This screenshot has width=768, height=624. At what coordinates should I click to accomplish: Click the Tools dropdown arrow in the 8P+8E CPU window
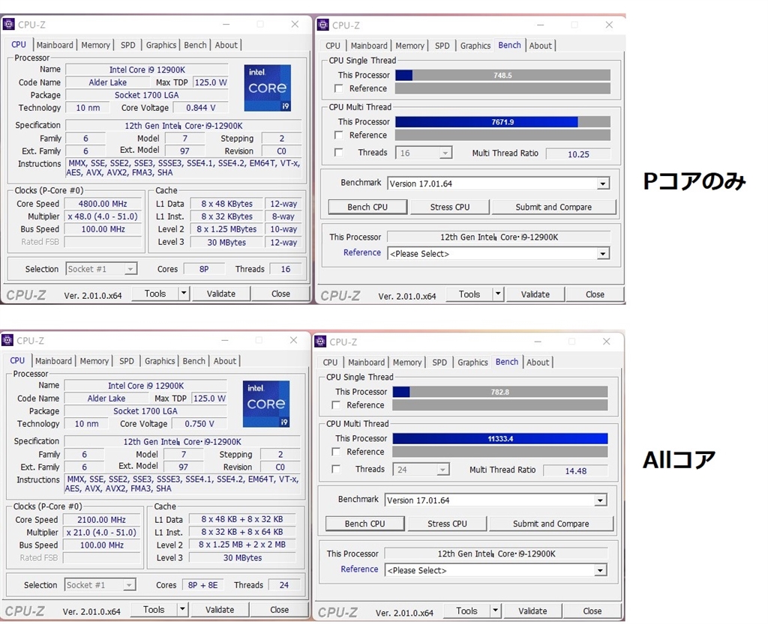tap(182, 609)
